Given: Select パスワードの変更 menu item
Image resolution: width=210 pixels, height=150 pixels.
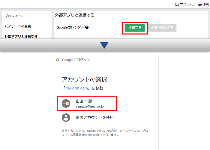Looking at the screenshot, I should (18, 26).
